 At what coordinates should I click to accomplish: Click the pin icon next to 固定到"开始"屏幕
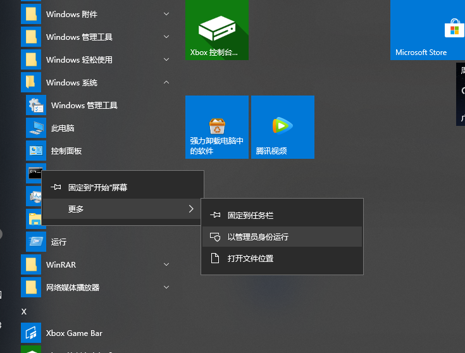tap(56, 187)
